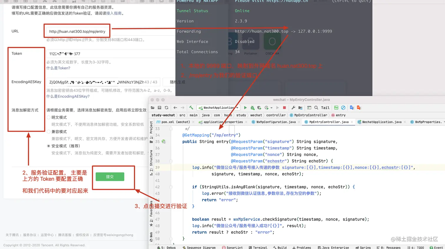Collapse the fold marker at line 50
Viewport: 445px width, 249px height.
click(171, 239)
